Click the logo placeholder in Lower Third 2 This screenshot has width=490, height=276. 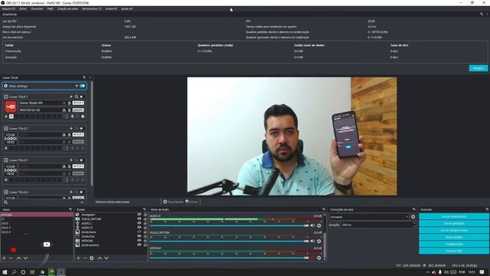coord(11,138)
